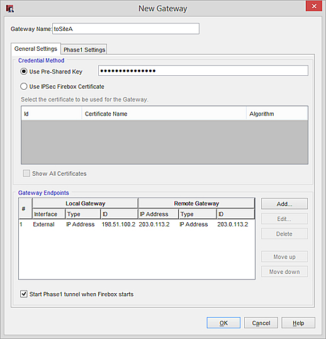Click the Remote Gateway group header

click(196, 203)
